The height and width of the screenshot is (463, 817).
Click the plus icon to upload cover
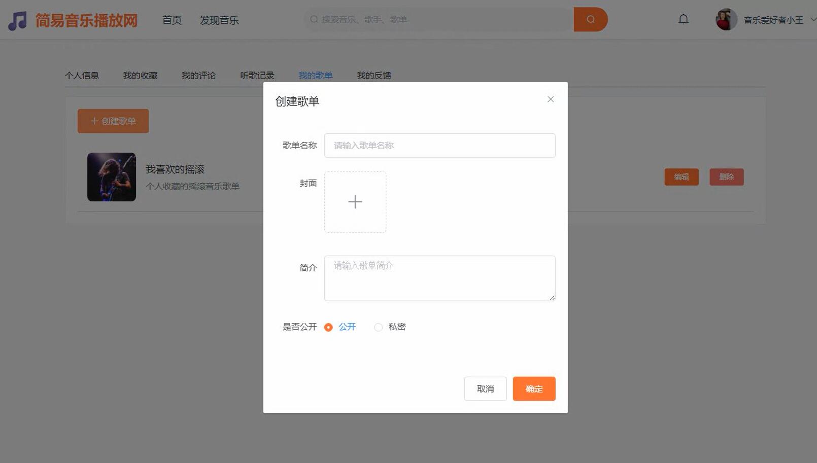tap(355, 202)
